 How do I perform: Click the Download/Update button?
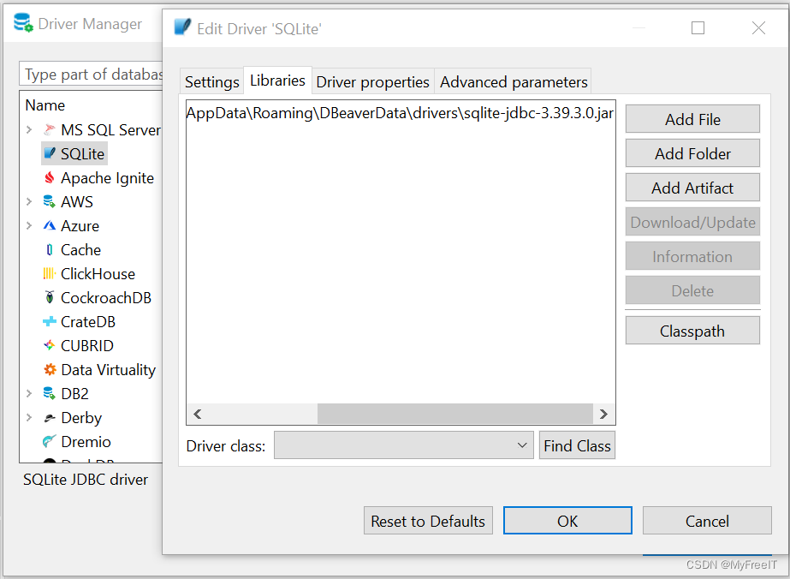tap(692, 222)
